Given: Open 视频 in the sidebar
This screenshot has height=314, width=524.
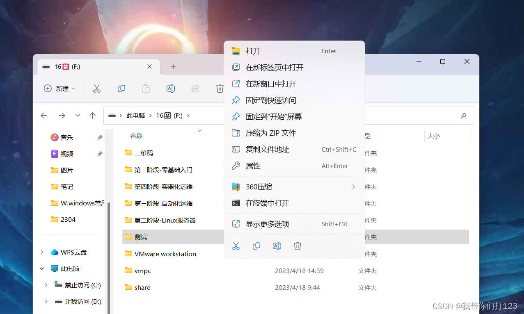Looking at the screenshot, I should (x=67, y=154).
